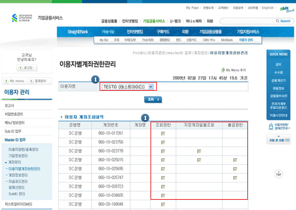Click the play icon beside 결재관리
This screenshot has height=210, width=296.
[31, 81]
